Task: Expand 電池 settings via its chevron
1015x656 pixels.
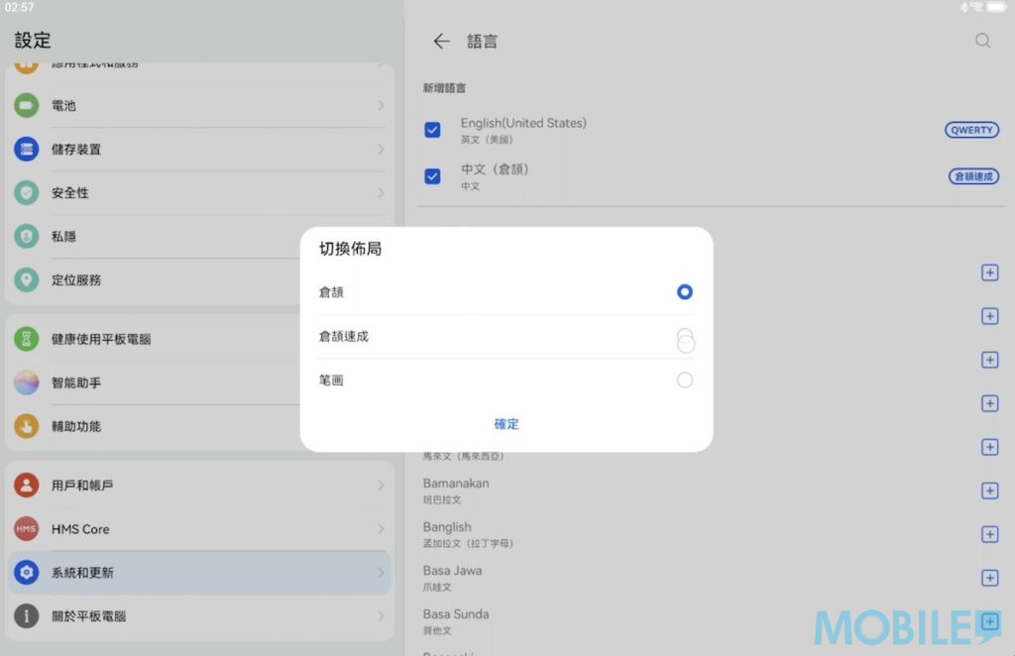Action: pyautogui.click(x=381, y=105)
